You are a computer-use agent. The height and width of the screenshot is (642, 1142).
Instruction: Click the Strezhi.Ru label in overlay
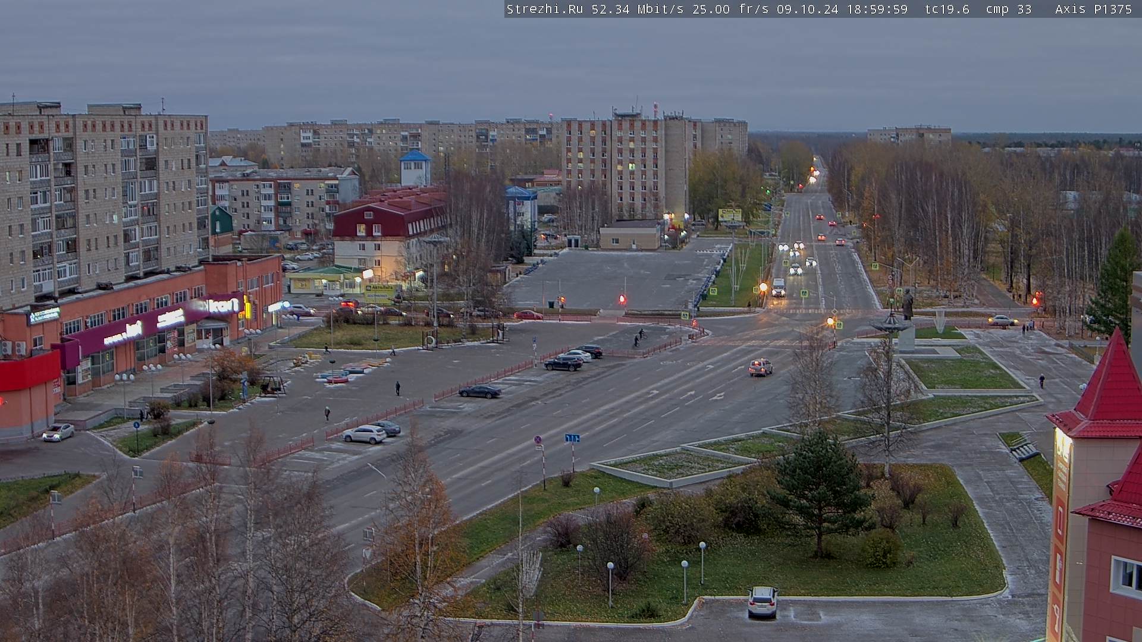click(544, 9)
